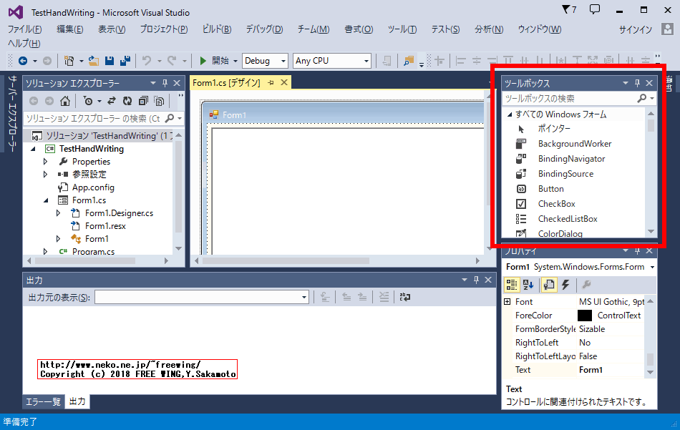This screenshot has width=680, height=430.
Task: Open the ビルド(B) menu
Action: pos(217,29)
